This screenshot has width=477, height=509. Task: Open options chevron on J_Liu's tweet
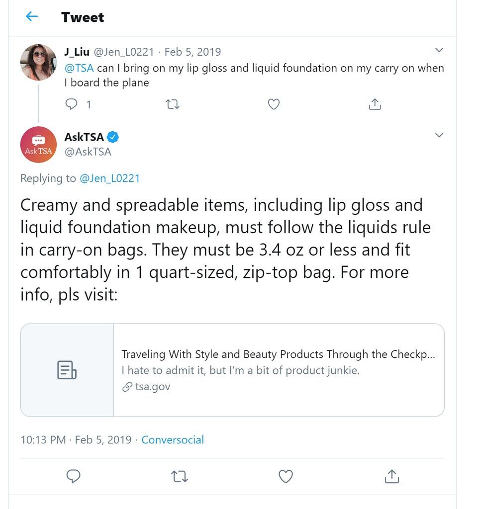[439, 50]
